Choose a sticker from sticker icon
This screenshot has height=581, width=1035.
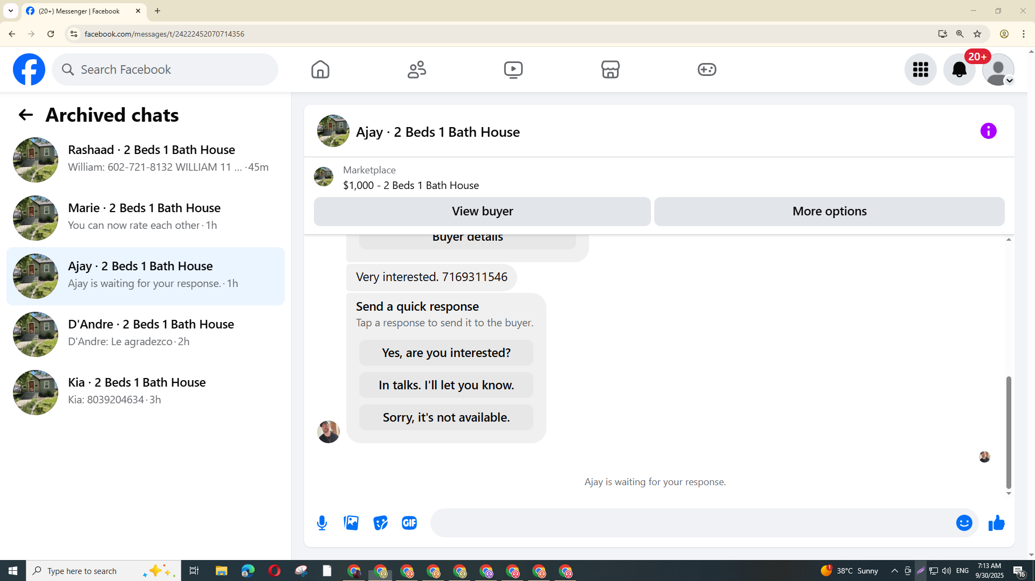click(x=380, y=523)
